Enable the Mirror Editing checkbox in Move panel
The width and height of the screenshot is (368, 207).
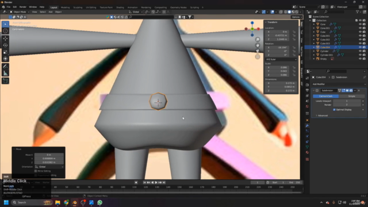tap(36, 171)
